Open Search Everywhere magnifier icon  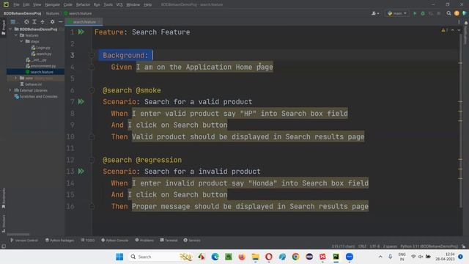(x=448, y=13)
